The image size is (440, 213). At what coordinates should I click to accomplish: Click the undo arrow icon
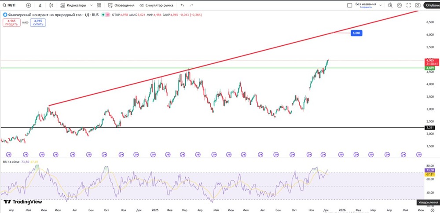pos(182,5)
